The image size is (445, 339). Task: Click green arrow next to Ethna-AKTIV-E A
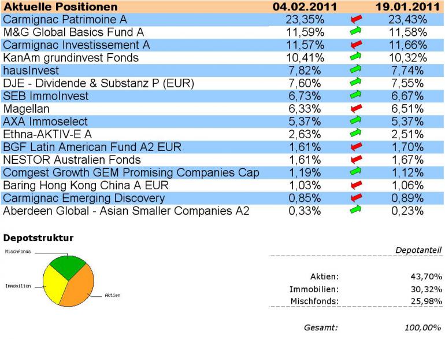(x=355, y=132)
